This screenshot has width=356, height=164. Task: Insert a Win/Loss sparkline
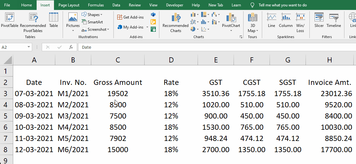[x=300, y=23]
